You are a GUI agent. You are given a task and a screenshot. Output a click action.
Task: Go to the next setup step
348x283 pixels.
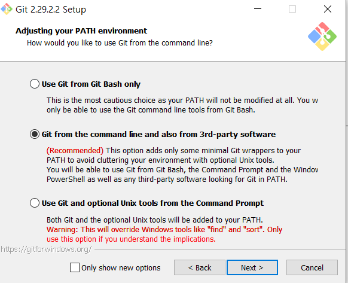[x=252, y=267]
